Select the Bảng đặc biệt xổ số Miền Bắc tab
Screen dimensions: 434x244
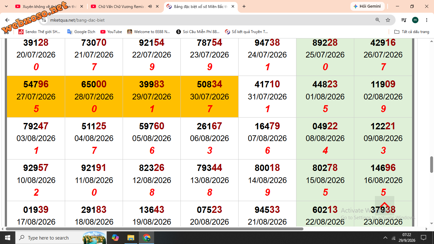(x=200, y=6)
